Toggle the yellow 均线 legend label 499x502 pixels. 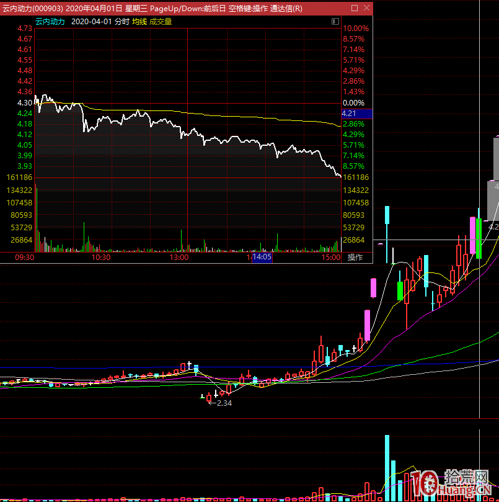coord(139,21)
